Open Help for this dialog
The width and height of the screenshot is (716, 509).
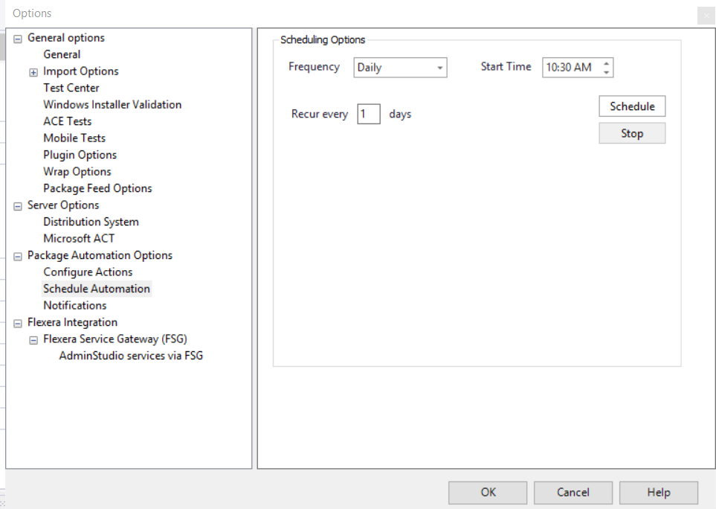pos(658,492)
